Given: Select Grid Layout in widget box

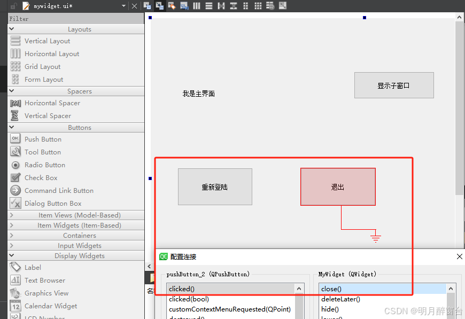Looking at the screenshot, I should [x=76, y=66].
